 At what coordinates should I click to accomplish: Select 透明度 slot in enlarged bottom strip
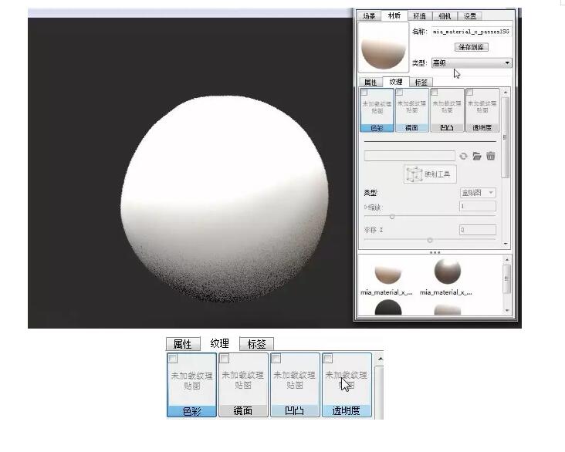pyautogui.click(x=347, y=385)
